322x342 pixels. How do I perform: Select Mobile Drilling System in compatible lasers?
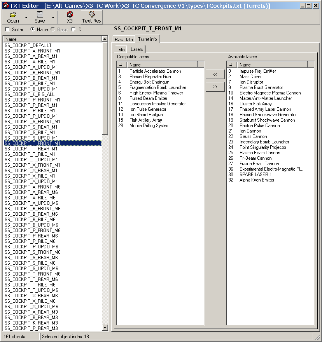pyautogui.click(x=149, y=126)
